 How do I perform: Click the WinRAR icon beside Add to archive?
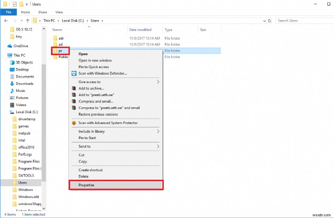click(x=74, y=88)
